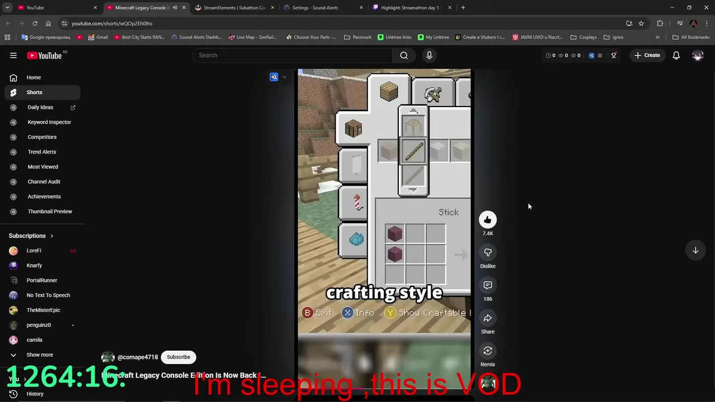Open the Linktree links bookmark
This screenshot has width=715, height=402.
[394, 37]
